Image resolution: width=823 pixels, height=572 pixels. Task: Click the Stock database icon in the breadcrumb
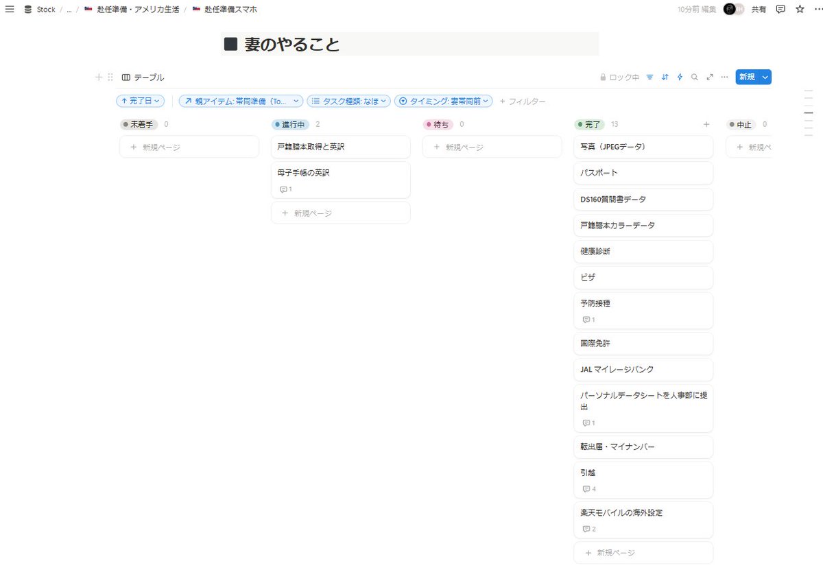point(27,10)
